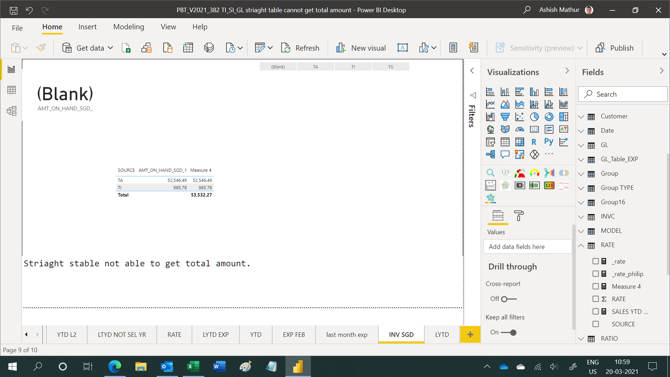Select the donut chart visualization

(x=549, y=117)
